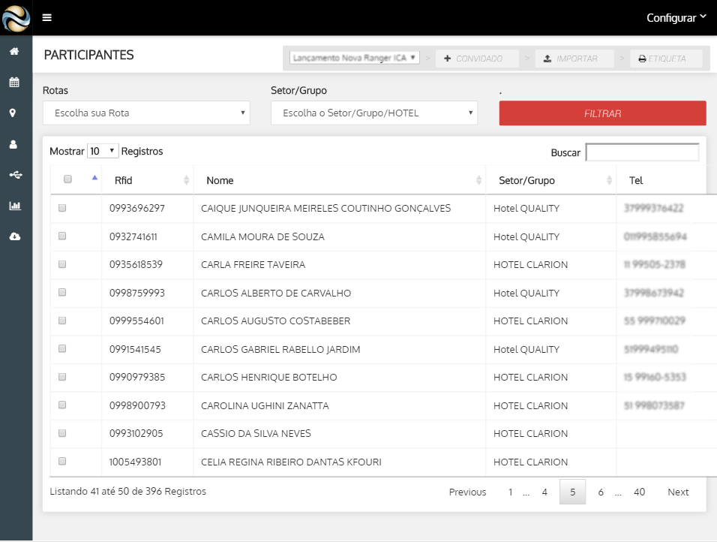Go to page 6

(601, 492)
